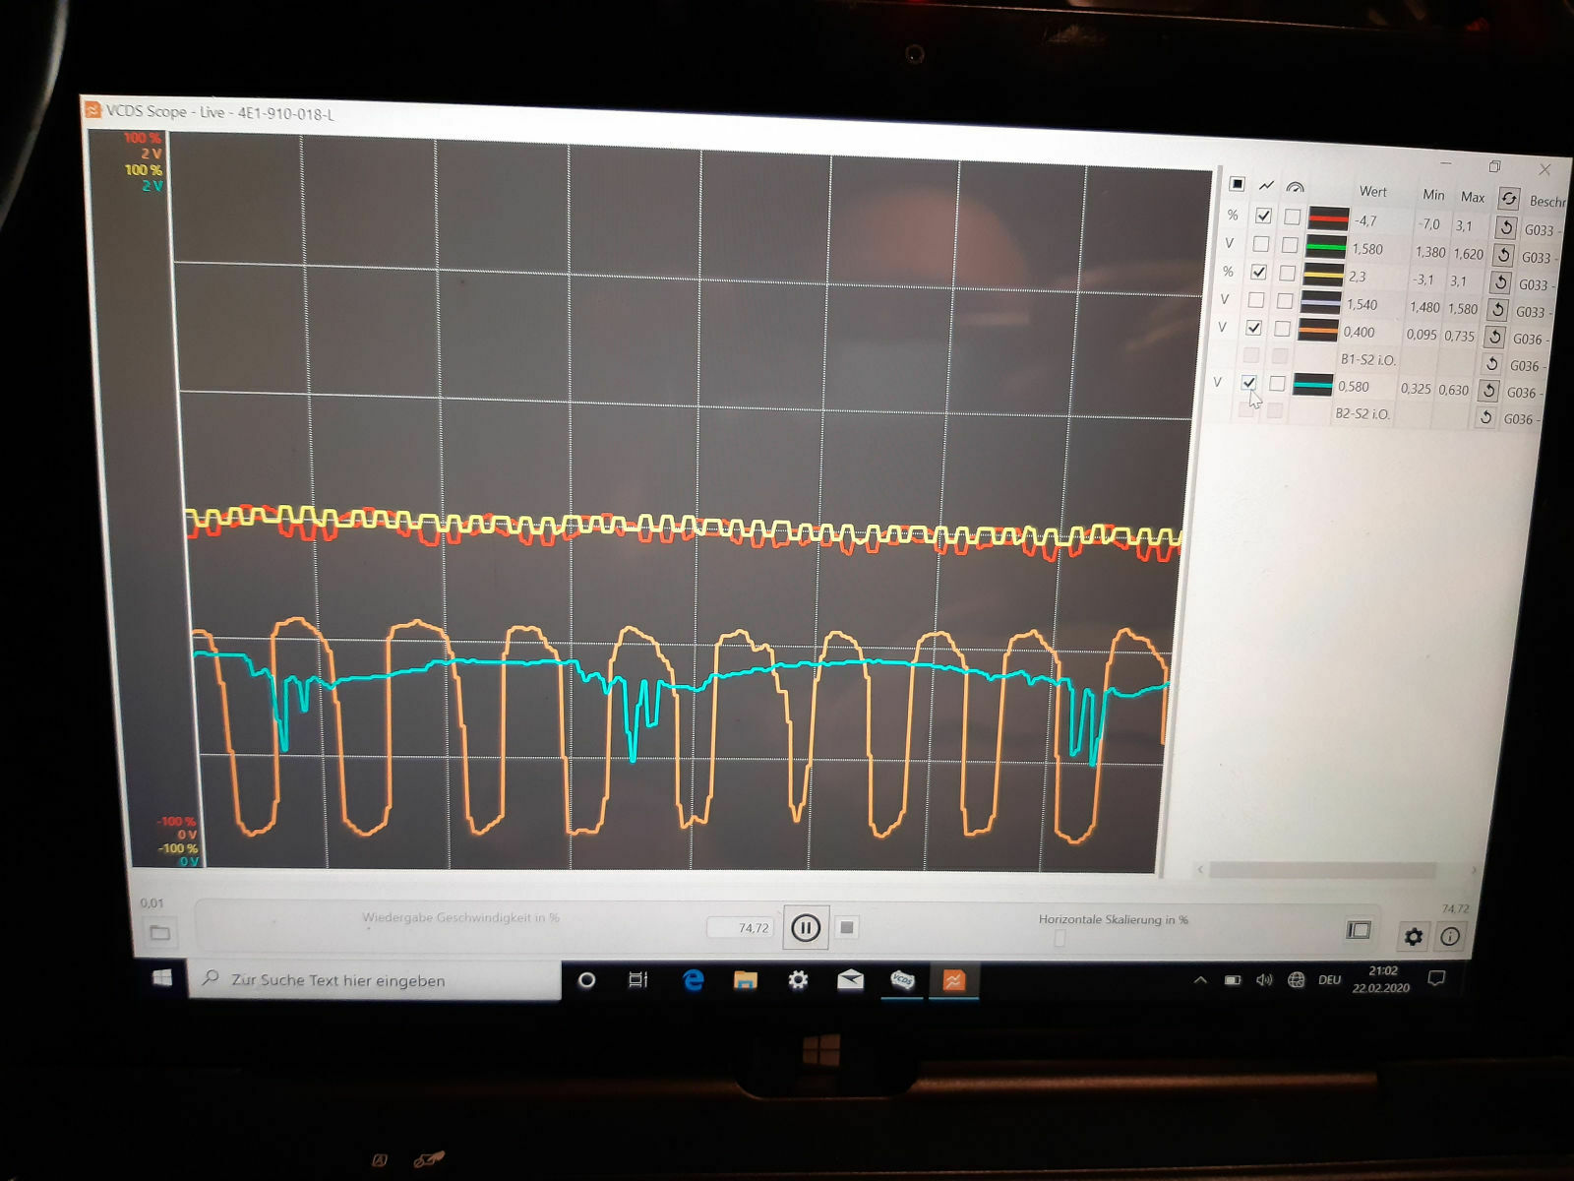Enable gauge checkbox for yellow 2,3 channel

(1287, 273)
